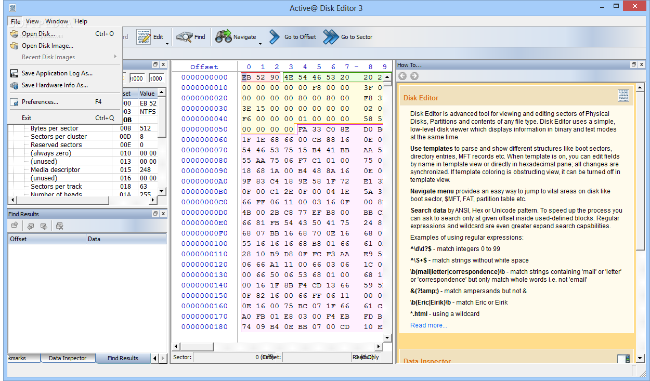Click the Find magnifier icon in toolbar
The image size is (650, 381).
coord(184,37)
